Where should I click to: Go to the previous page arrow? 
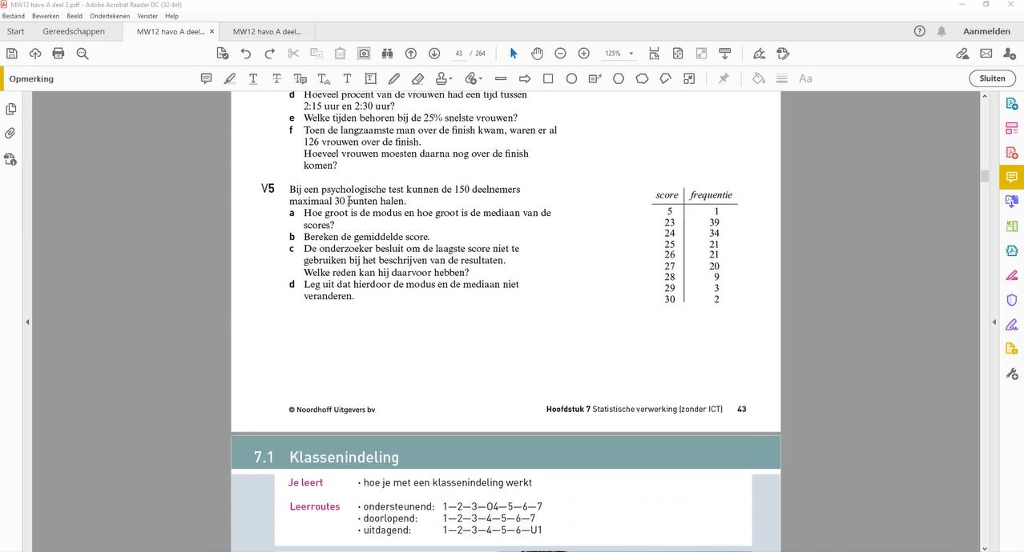point(411,54)
